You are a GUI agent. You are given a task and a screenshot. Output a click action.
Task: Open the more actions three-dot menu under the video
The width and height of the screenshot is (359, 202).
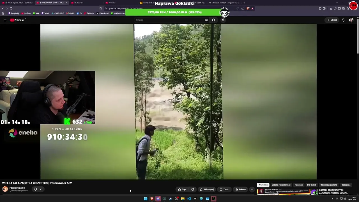pos(252,189)
